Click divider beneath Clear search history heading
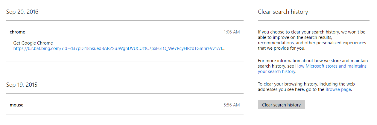 [x=314, y=21]
